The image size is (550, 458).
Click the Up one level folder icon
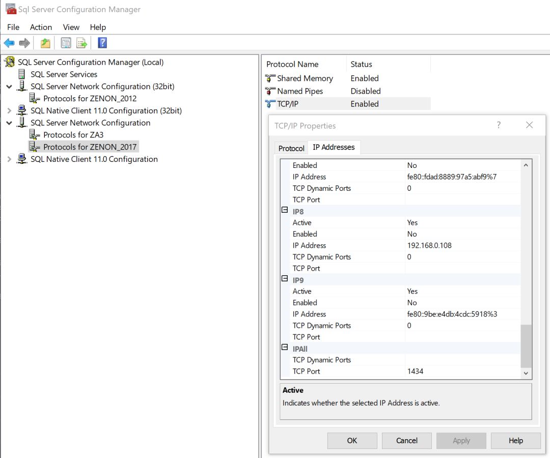click(x=45, y=43)
